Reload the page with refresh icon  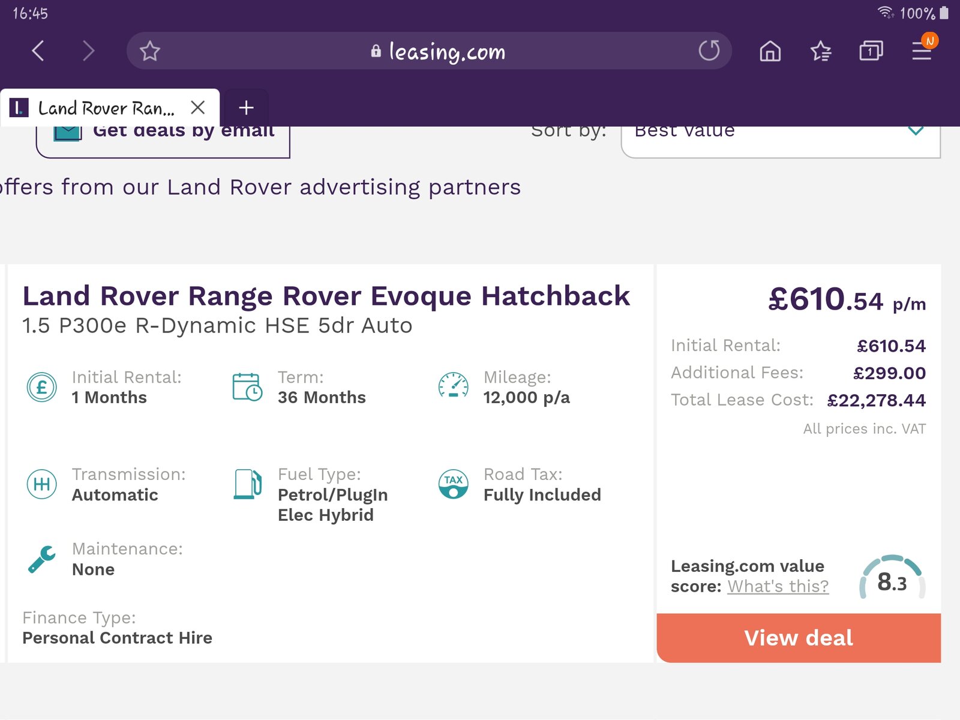click(709, 51)
